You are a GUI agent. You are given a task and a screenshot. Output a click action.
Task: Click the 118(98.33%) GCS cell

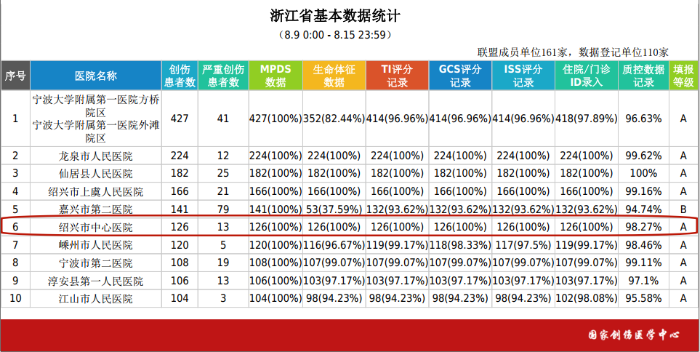click(460, 245)
